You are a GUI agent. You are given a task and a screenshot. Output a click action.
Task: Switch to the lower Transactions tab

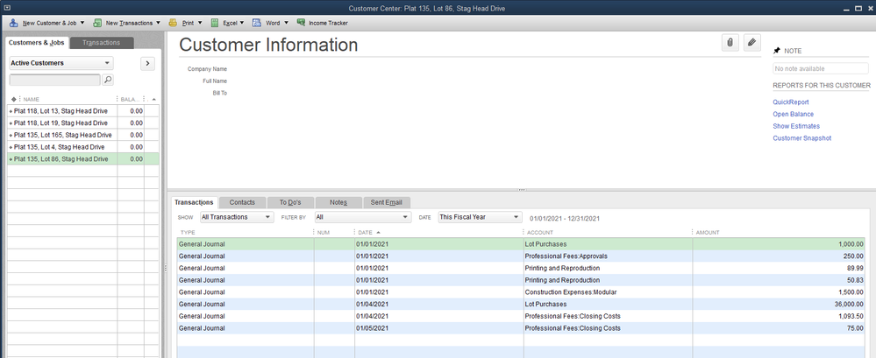coord(193,202)
